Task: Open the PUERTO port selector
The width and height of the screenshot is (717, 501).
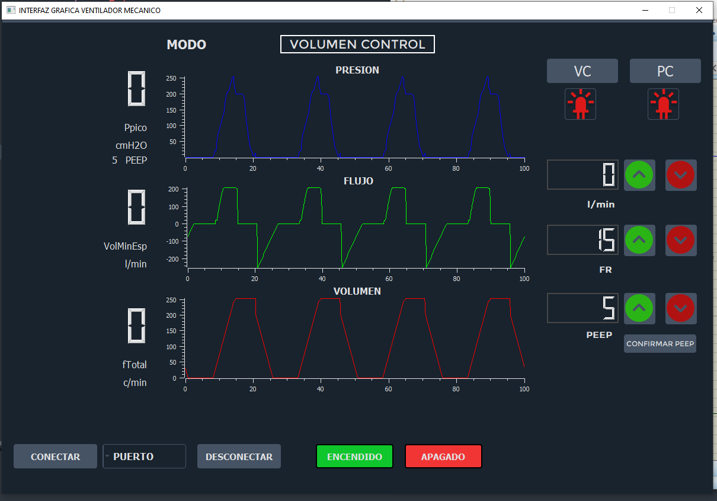Action: tap(144, 456)
